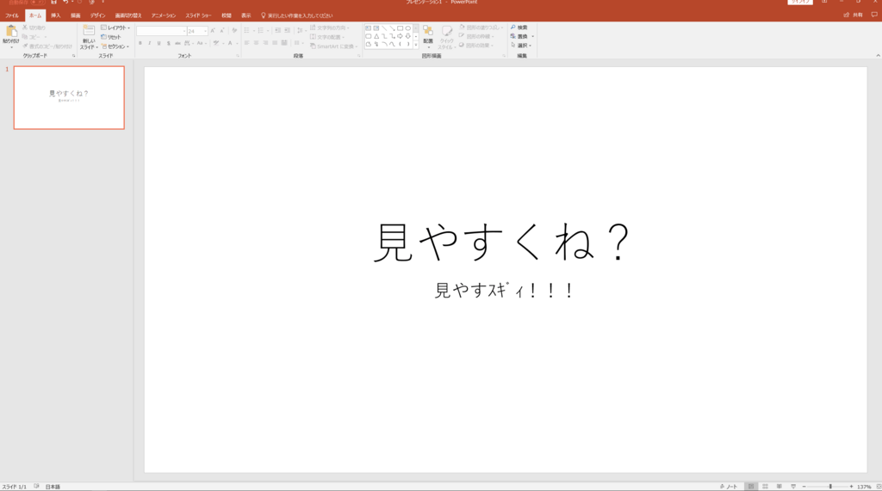882x491 pixels.
Task: Align text left in paragraph group
Action: click(x=247, y=43)
